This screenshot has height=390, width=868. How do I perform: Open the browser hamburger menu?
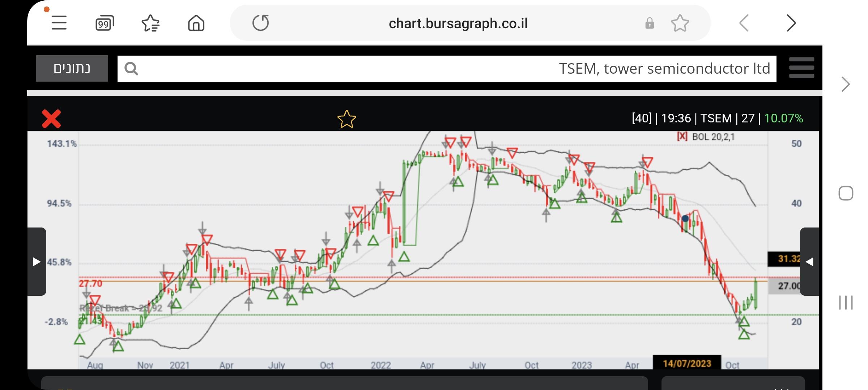pos(59,23)
